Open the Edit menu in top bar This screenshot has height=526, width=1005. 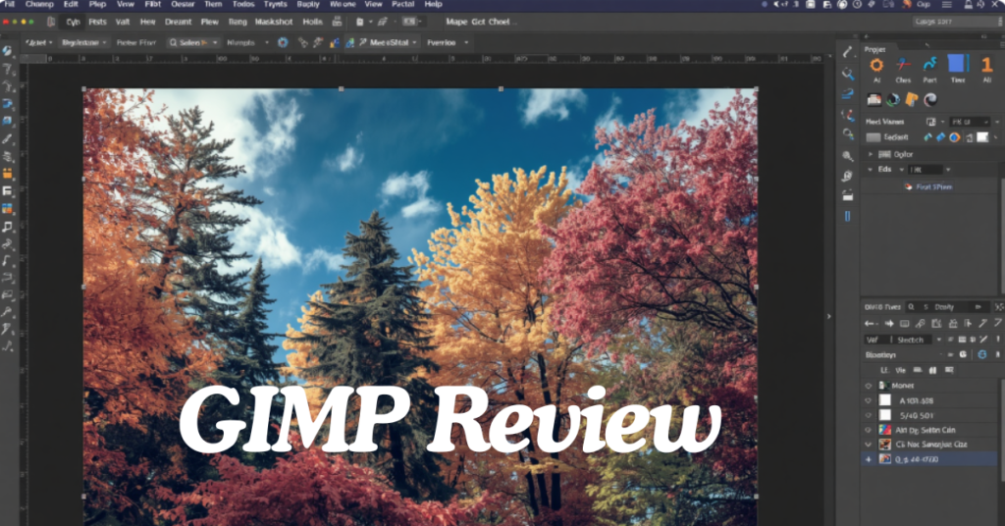tap(71, 4)
